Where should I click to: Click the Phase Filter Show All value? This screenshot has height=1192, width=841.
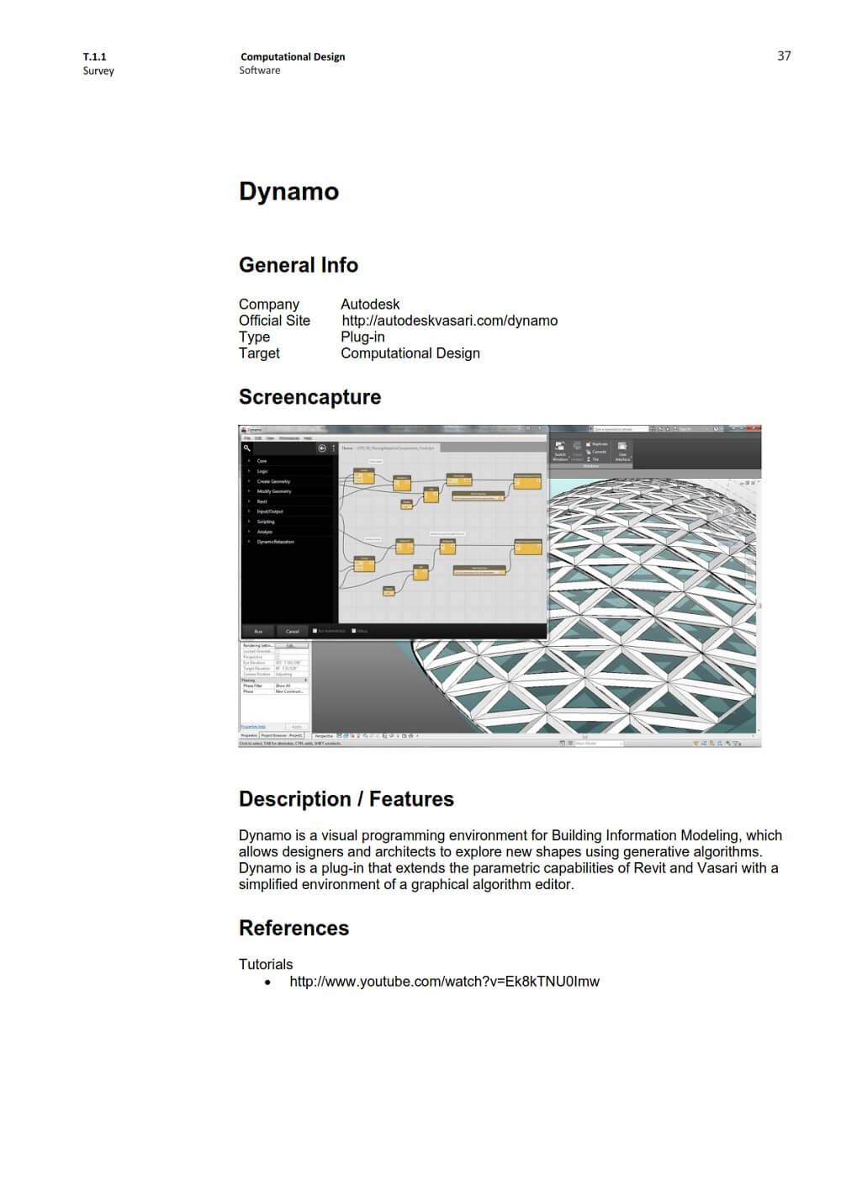pyautogui.click(x=291, y=686)
